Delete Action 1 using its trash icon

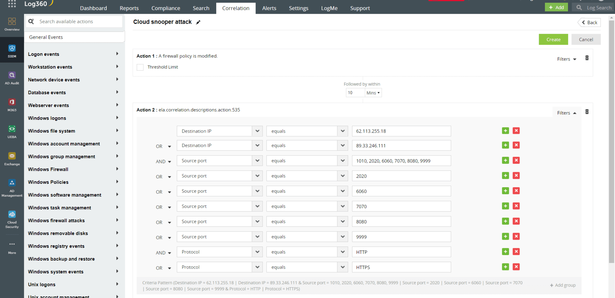tap(587, 58)
